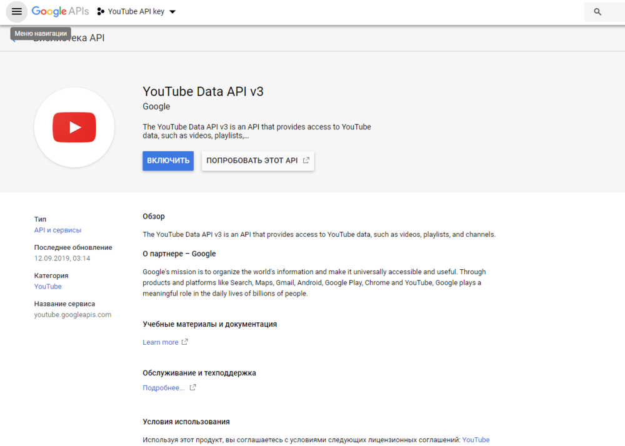Click external link icon next to Learn more
Viewport: 625px width, 446px height.
pyautogui.click(x=184, y=342)
